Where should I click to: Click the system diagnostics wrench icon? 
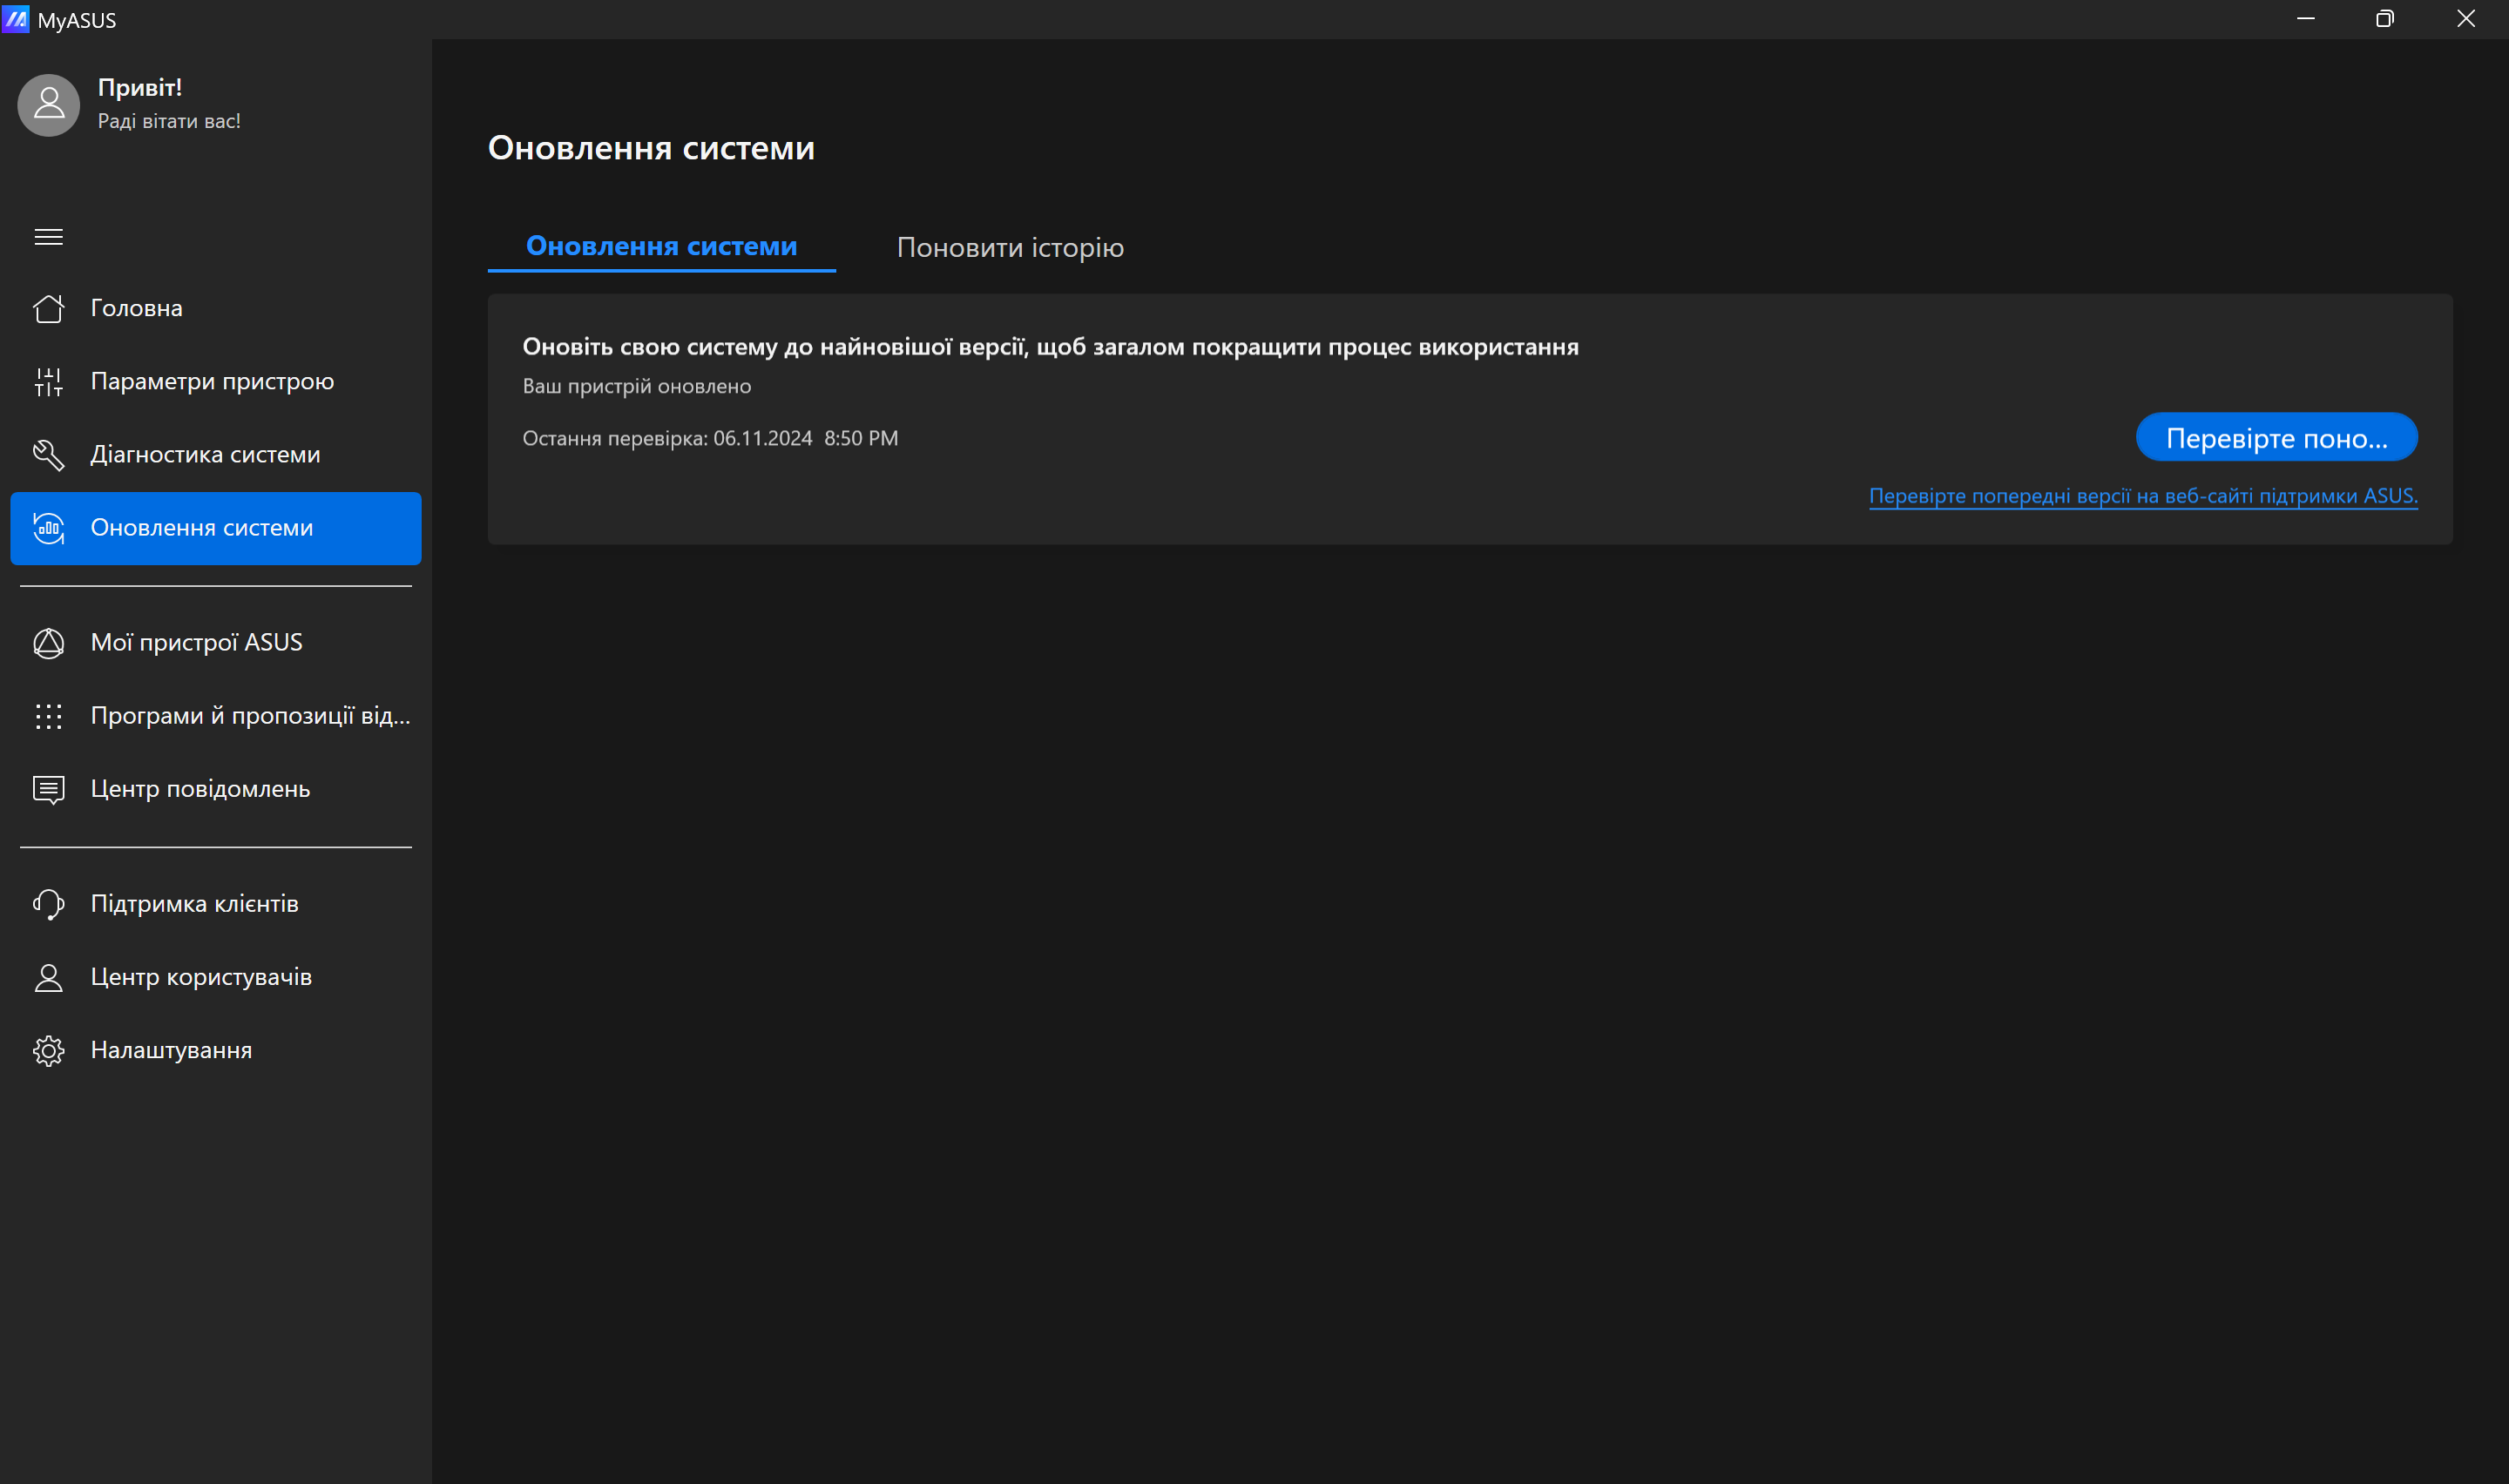pos(48,454)
